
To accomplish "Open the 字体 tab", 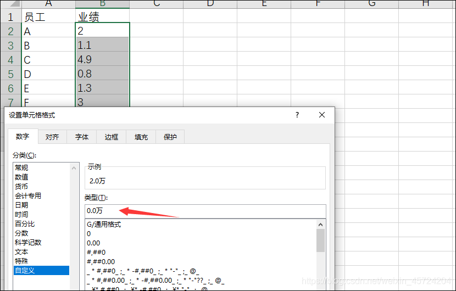I will (x=82, y=137).
